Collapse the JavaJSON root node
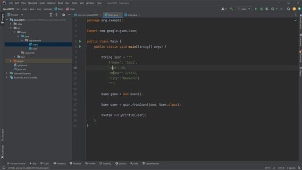The height and width of the screenshot is (170, 302). [7, 20]
